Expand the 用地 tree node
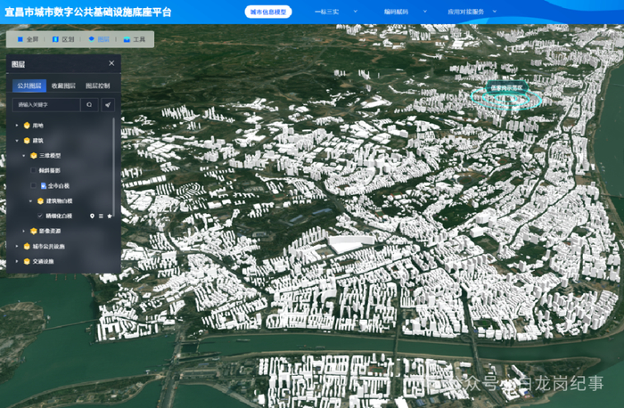 [x=17, y=126]
